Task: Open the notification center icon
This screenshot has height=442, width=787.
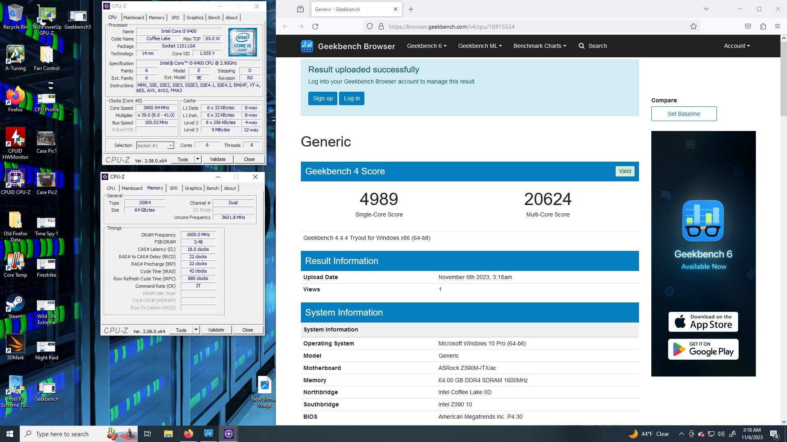Action: coord(774,434)
